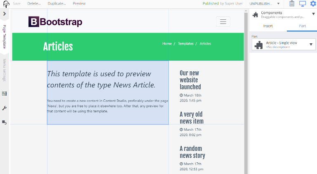317x174 pixels.
Task: Click the March 18th 2020 date text
Action: (x=190, y=98)
